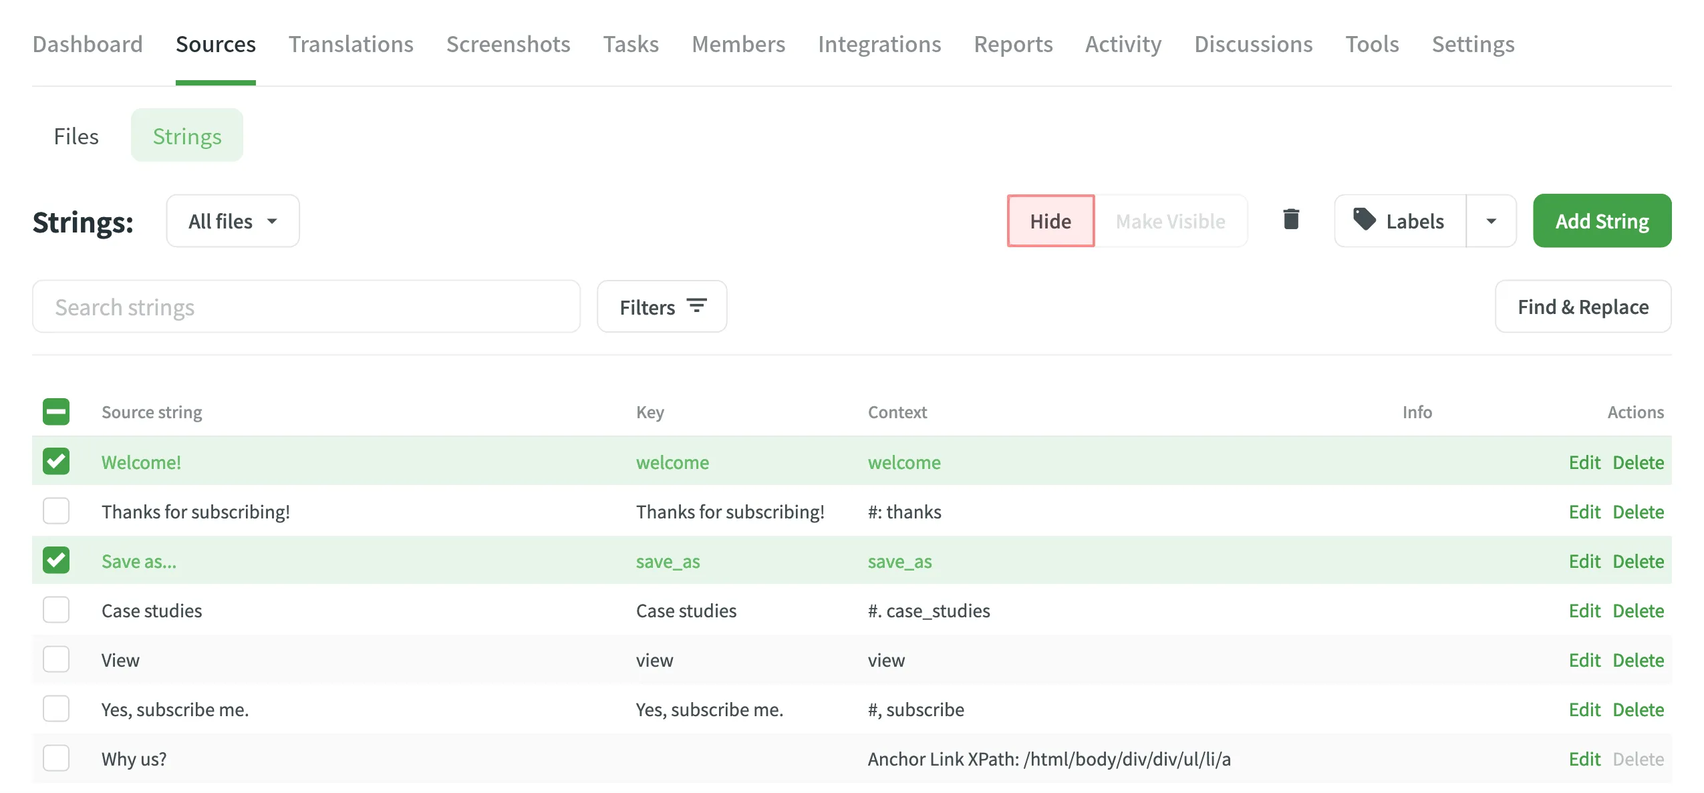Image resolution: width=1704 pixels, height=793 pixels.
Task: Uncheck the Welcome! string checkbox
Action: (x=56, y=462)
